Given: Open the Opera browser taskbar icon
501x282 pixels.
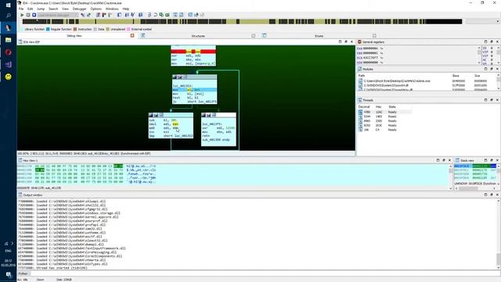Looking at the screenshot, I should (9, 52).
